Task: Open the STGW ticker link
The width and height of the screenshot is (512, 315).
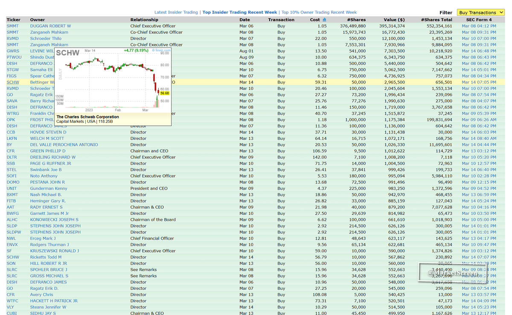Action: pyautogui.click(x=13, y=70)
